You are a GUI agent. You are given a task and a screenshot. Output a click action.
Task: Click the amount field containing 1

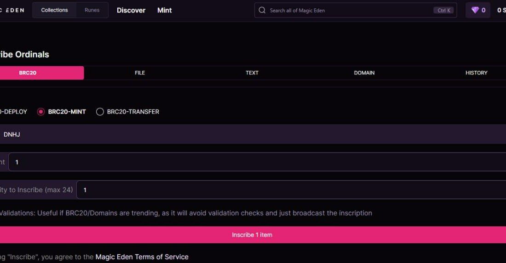[257, 162]
